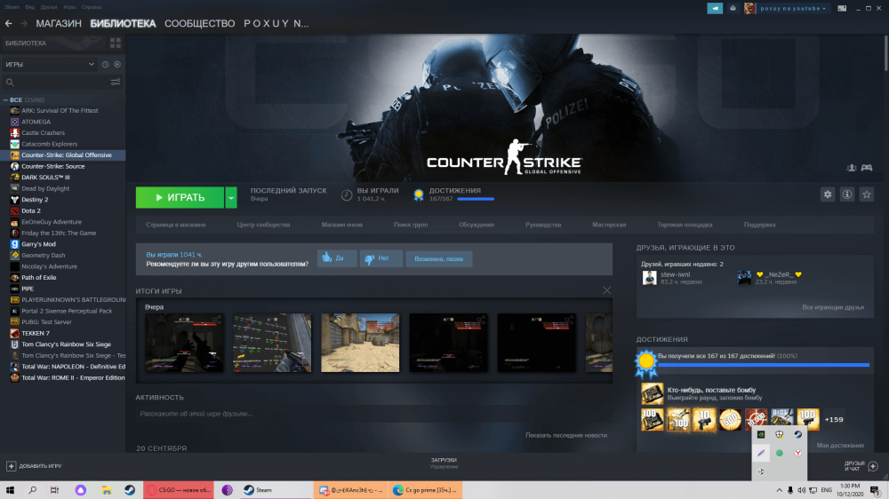Image resolution: width=889 pixels, height=499 pixels.
Task: Add game to favorites star icon
Action: tap(866, 194)
